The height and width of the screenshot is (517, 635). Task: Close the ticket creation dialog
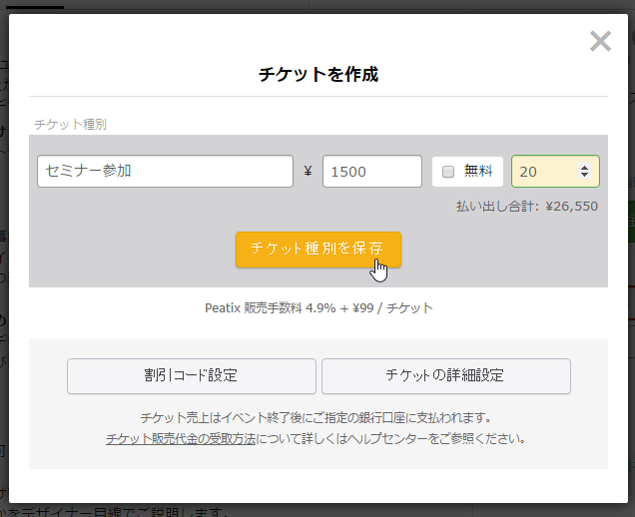[600, 41]
